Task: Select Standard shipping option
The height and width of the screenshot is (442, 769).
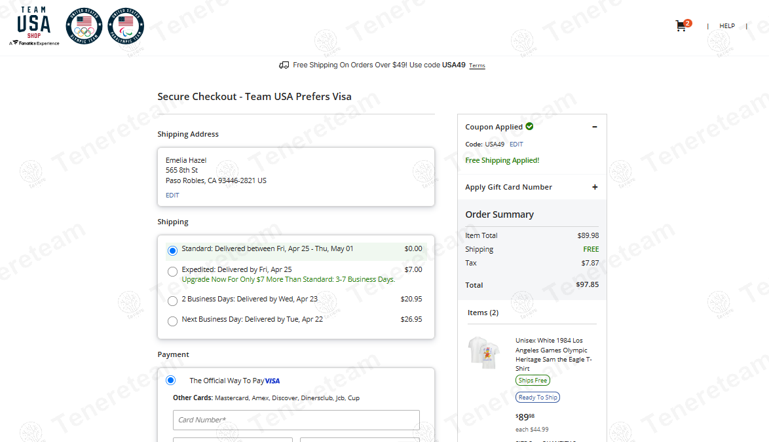Action: point(172,250)
